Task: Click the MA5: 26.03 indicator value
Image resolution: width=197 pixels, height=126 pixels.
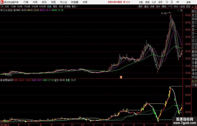Action: (x=21, y=10)
